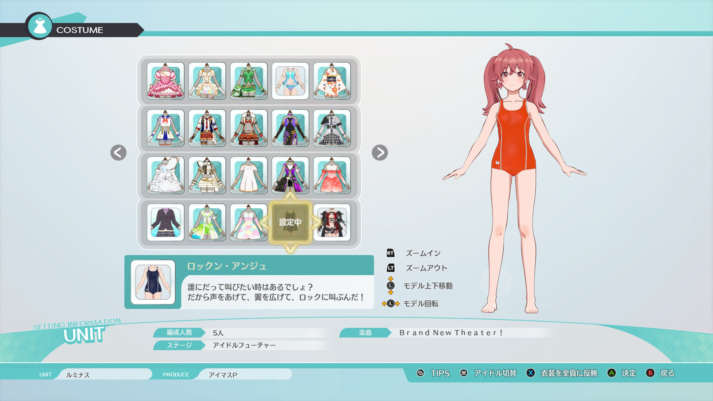Click the song title Brand New Theater!
This screenshot has height=401, width=713.
click(451, 333)
